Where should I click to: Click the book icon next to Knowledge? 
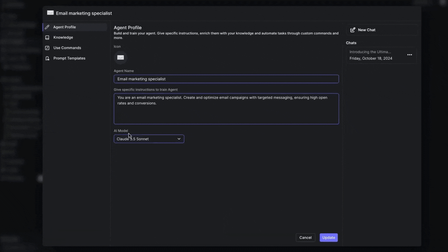pos(47,37)
